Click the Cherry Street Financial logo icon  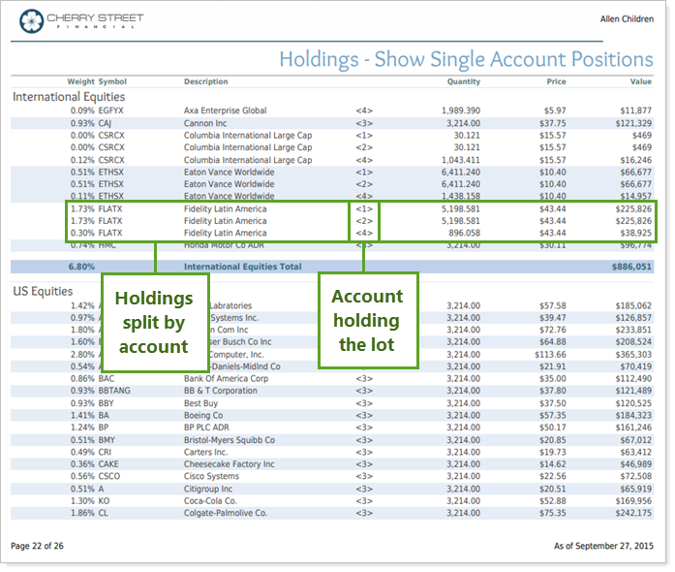point(32,19)
